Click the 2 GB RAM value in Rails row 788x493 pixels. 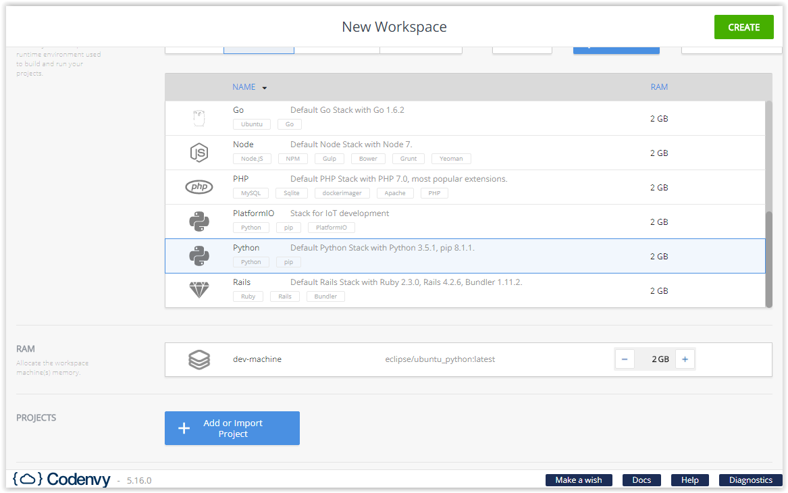pos(659,291)
